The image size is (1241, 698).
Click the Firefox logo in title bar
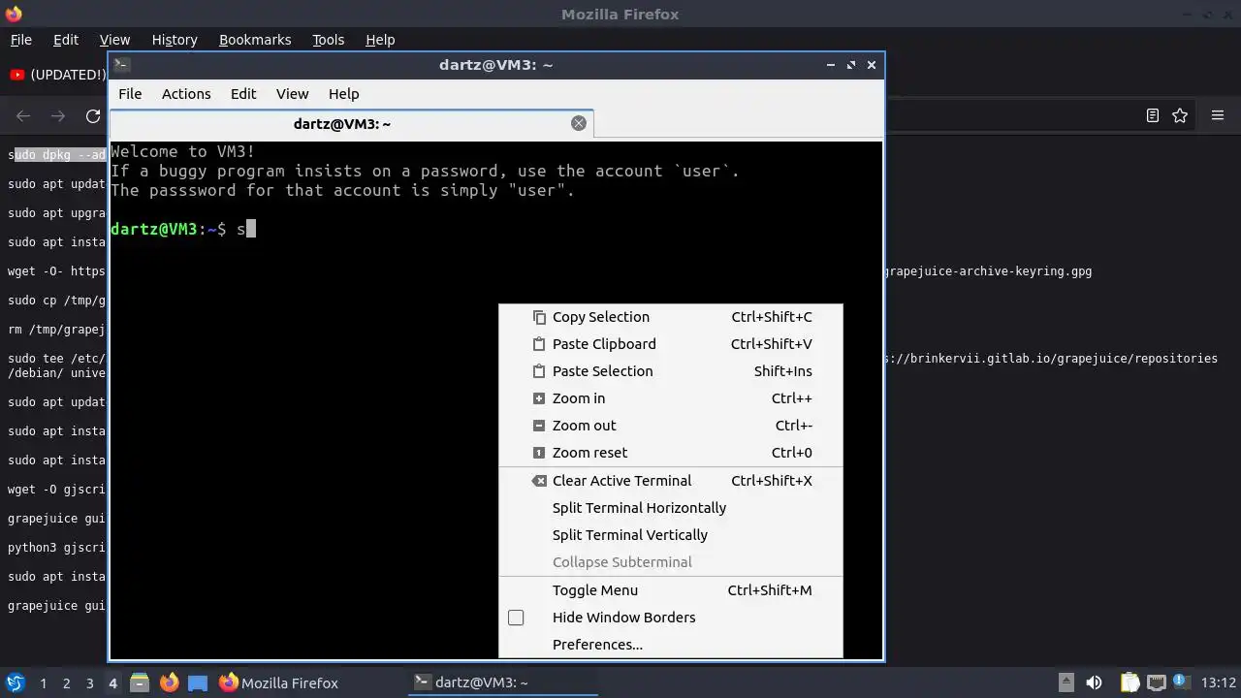pos(14,14)
